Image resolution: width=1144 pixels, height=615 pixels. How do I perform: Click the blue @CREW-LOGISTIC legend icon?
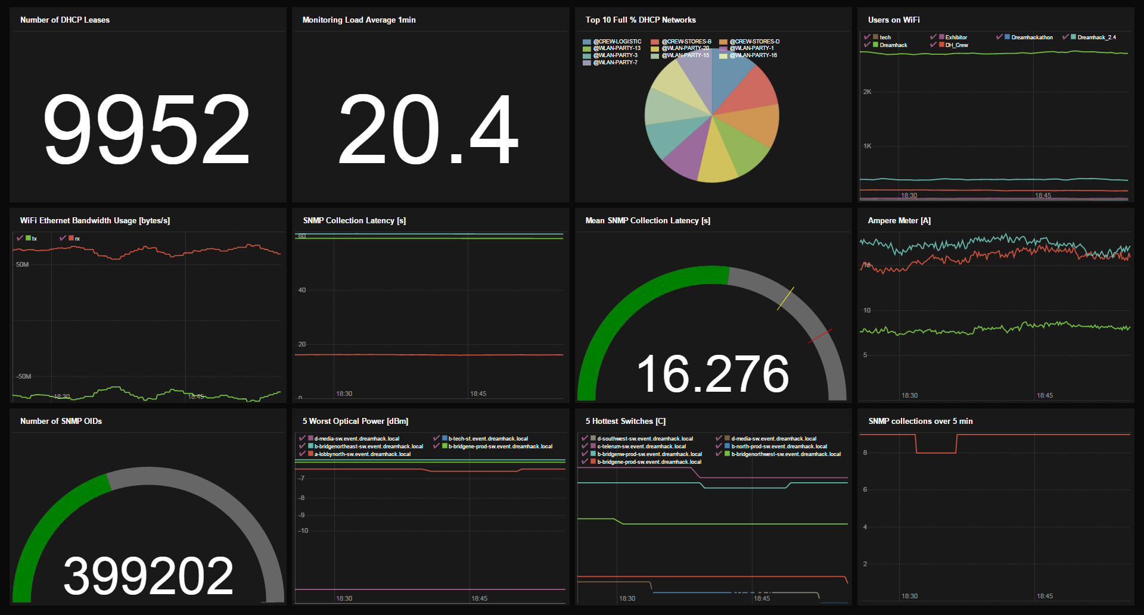pos(586,42)
